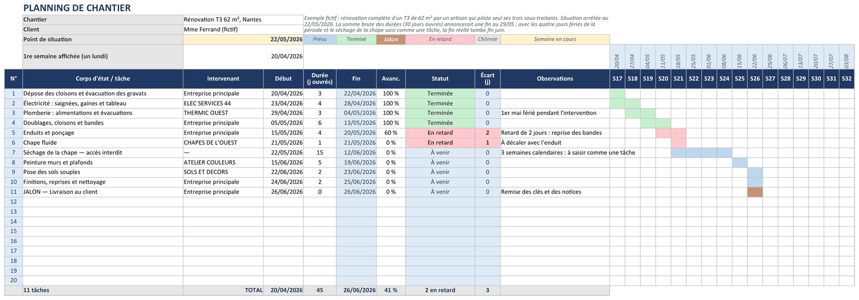Select the 1re semaine affichée date cell

[x=243, y=56]
